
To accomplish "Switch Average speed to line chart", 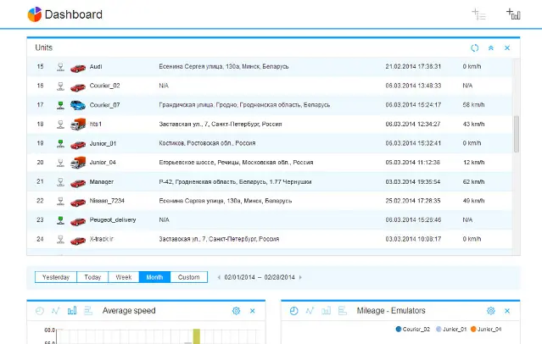I will point(56,311).
